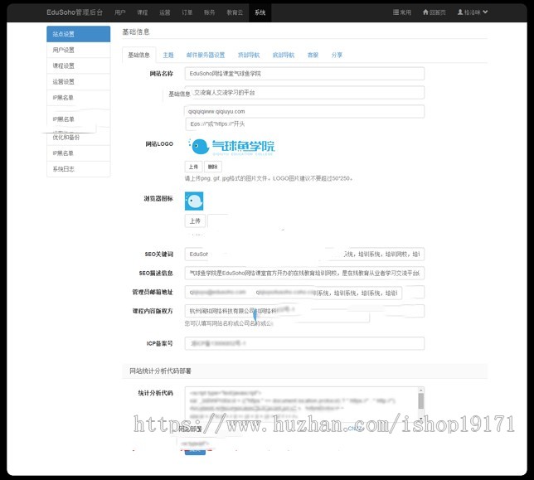The width and height of the screenshot is (534, 480).
Task: Click 删除 button under 网站LOGO
Action: click(213, 167)
